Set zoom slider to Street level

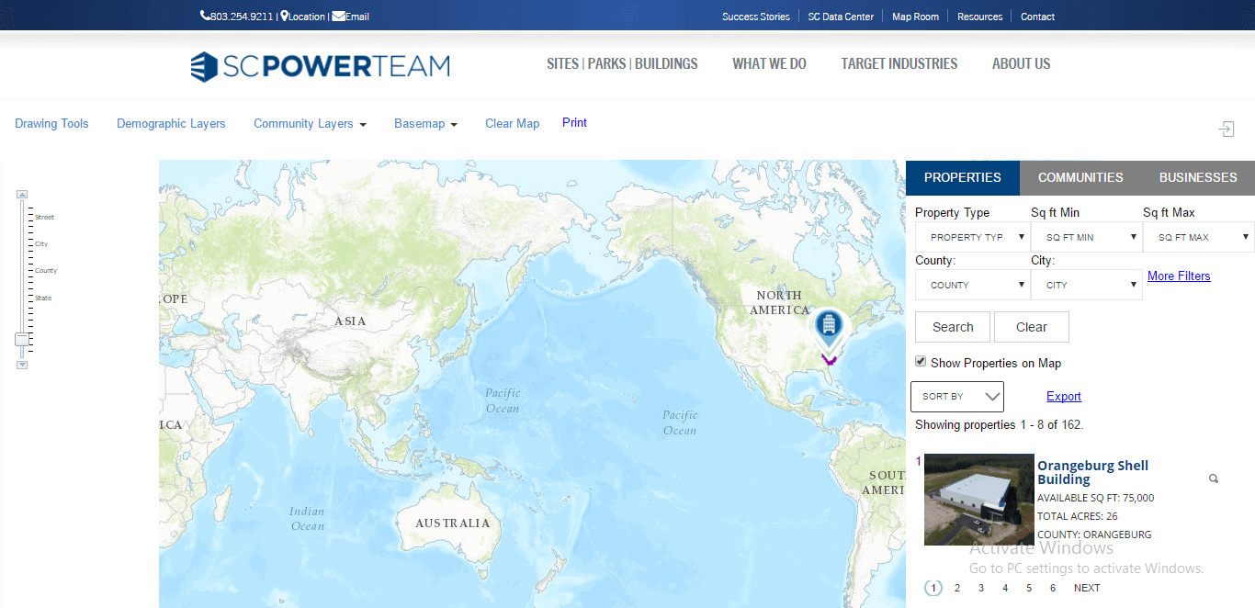pos(44,218)
